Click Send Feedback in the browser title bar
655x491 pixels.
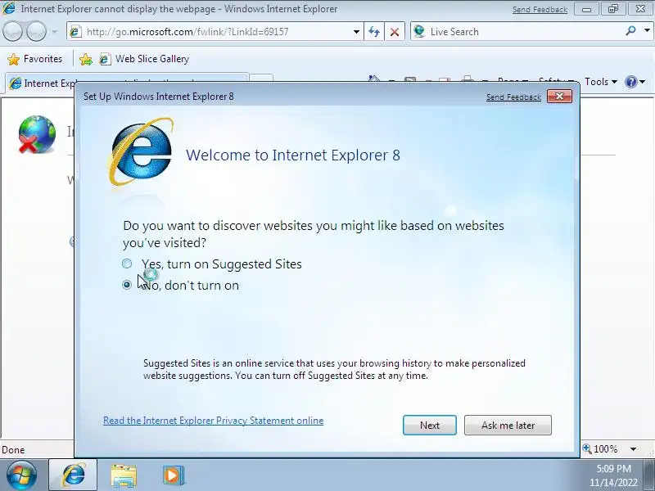pos(540,9)
